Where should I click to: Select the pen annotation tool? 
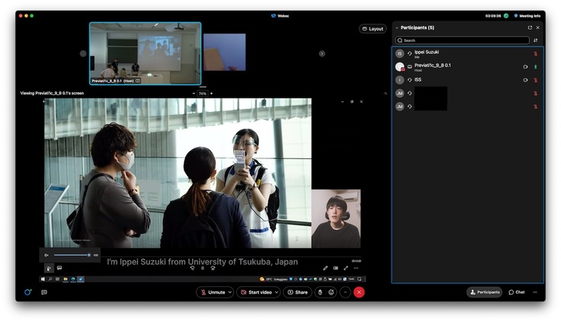tap(325, 268)
